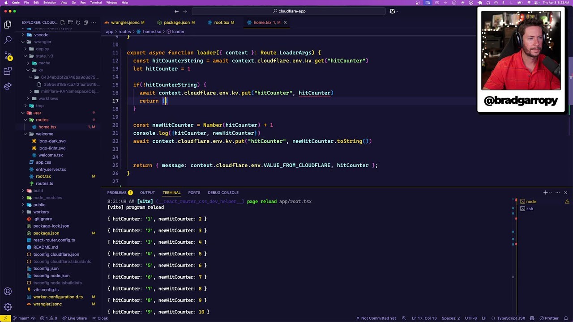The height and width of the screenshot is (322, 573).
Task: Open the Source Control view
Action: 8,56
